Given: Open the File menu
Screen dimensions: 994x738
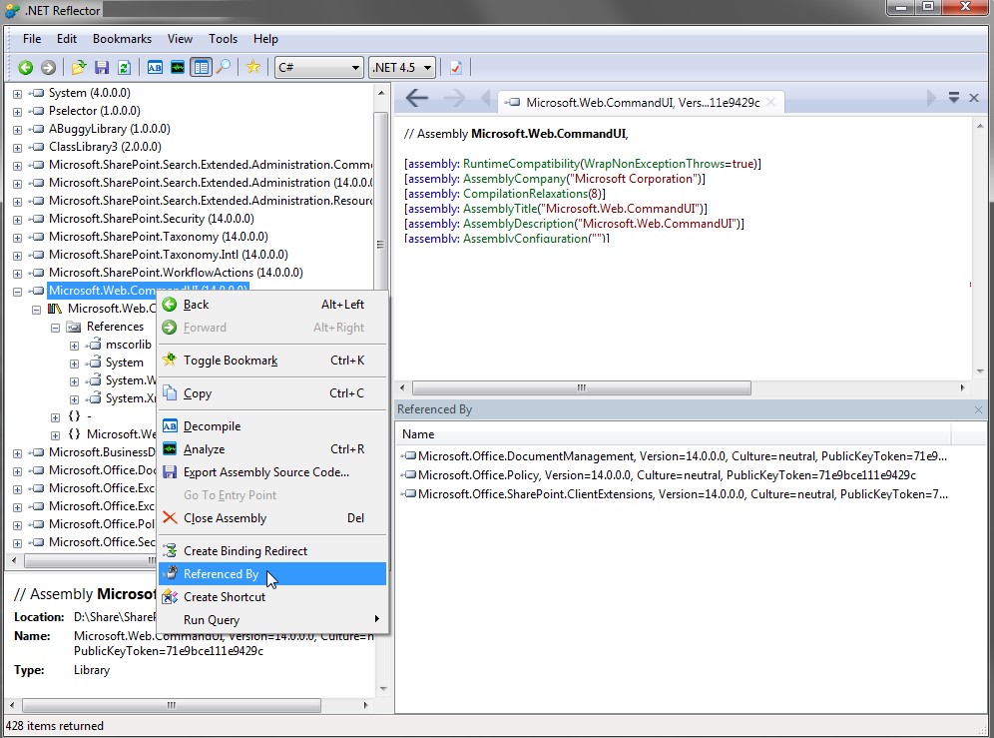Looking at the screenshot, I should coord(32,39).
